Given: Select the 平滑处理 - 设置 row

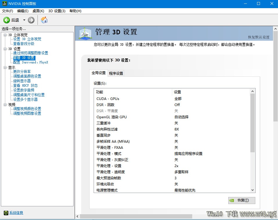Looking at the screenshot, I should pyautogui.click(x=172, y=166).
